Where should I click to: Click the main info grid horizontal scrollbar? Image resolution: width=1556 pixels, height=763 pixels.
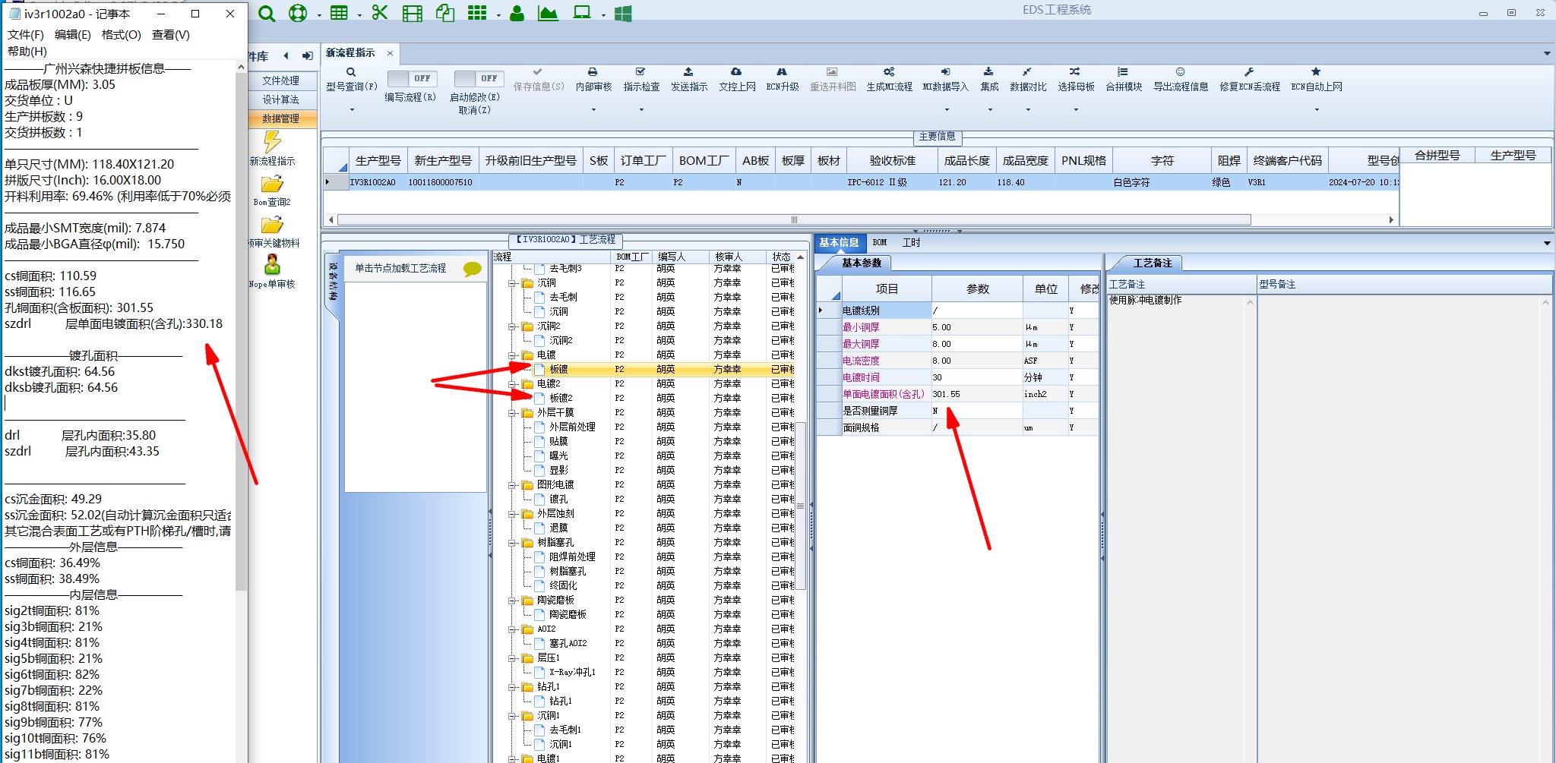tap(794, 220)
